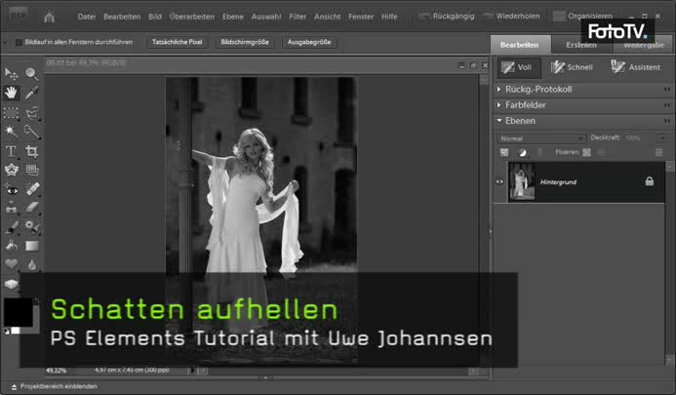Click the Hintergrund layer lock icon
The width and height of the screenshot is (676, 395).
[650, 181]
